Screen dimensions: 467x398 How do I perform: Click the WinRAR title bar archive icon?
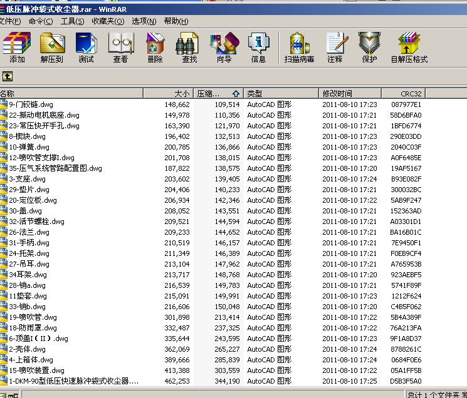[2, 9]
